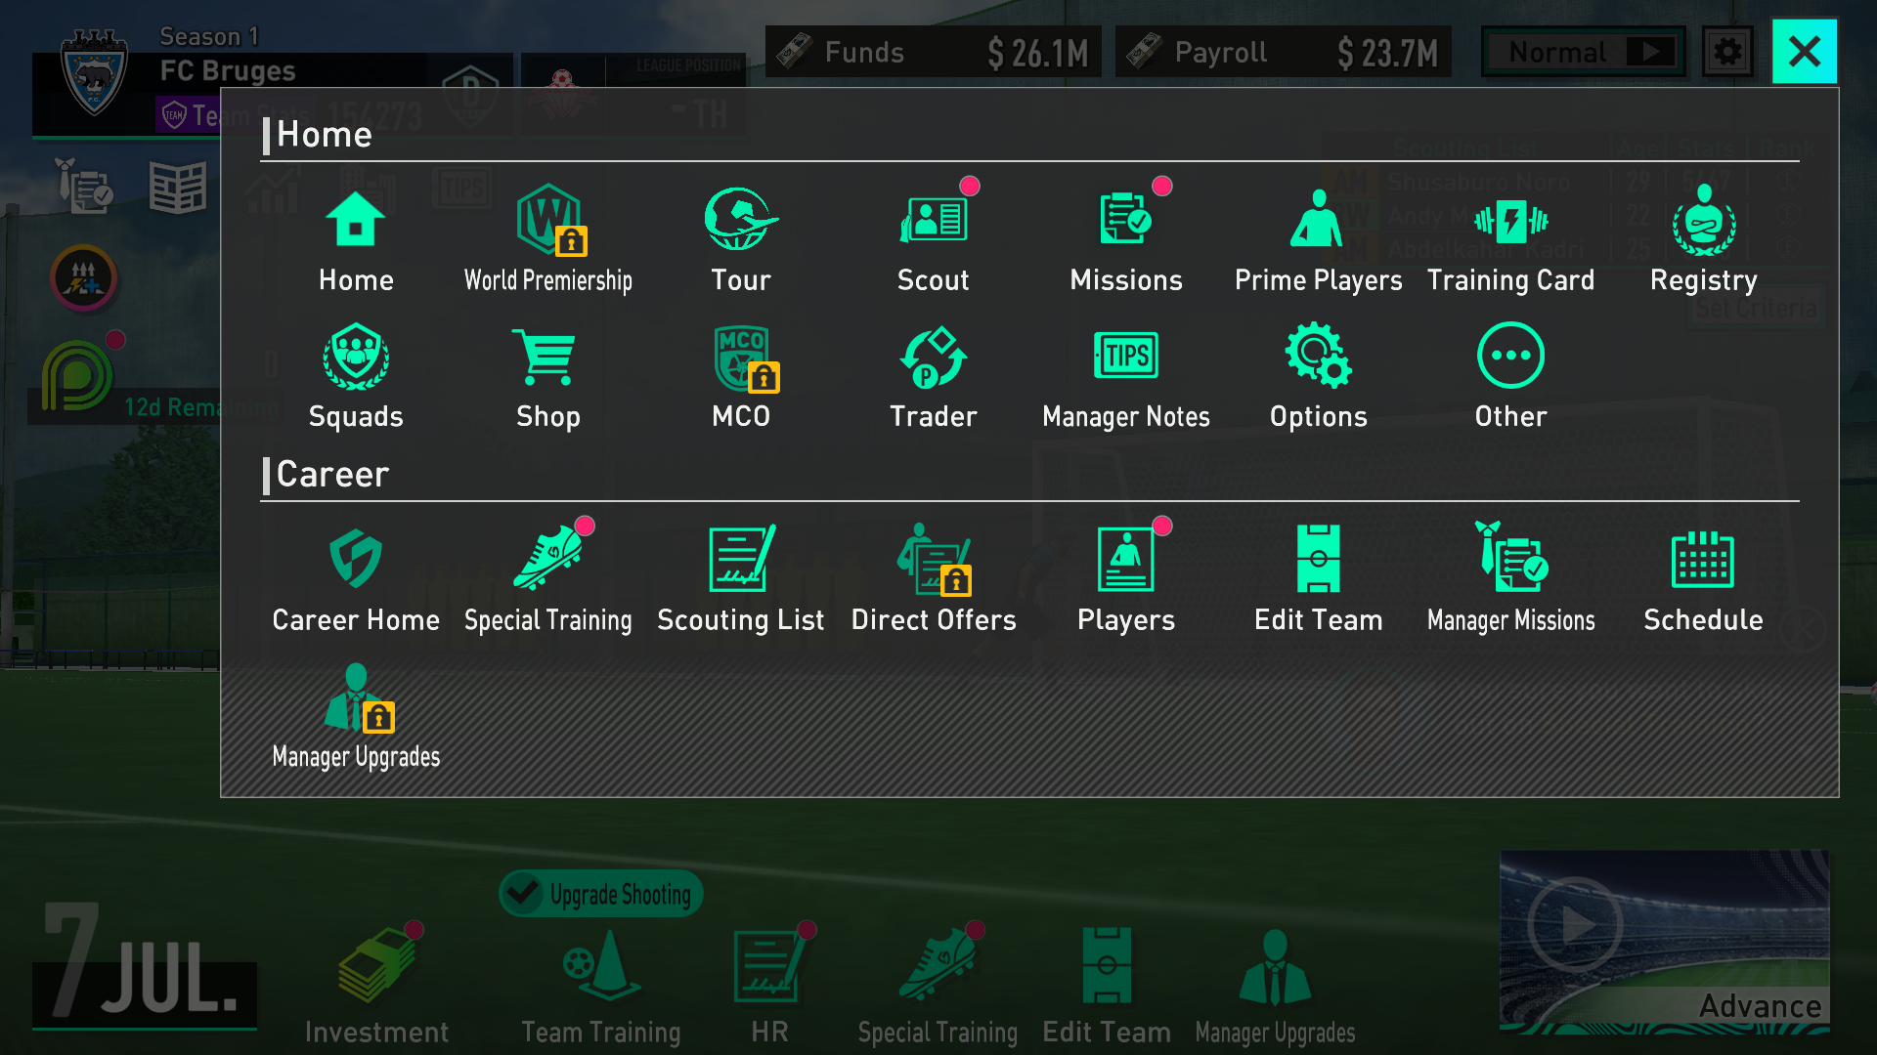Open the Shop cart icon
Image resolution: width=1877 pixels, height=1055 pixels.
[546, 357]
